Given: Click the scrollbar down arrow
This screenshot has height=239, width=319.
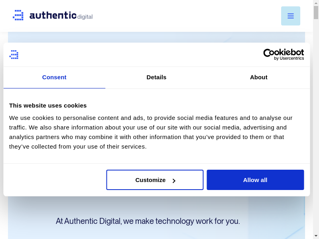Looking at the screenshot, I should (x=316, y=235).
